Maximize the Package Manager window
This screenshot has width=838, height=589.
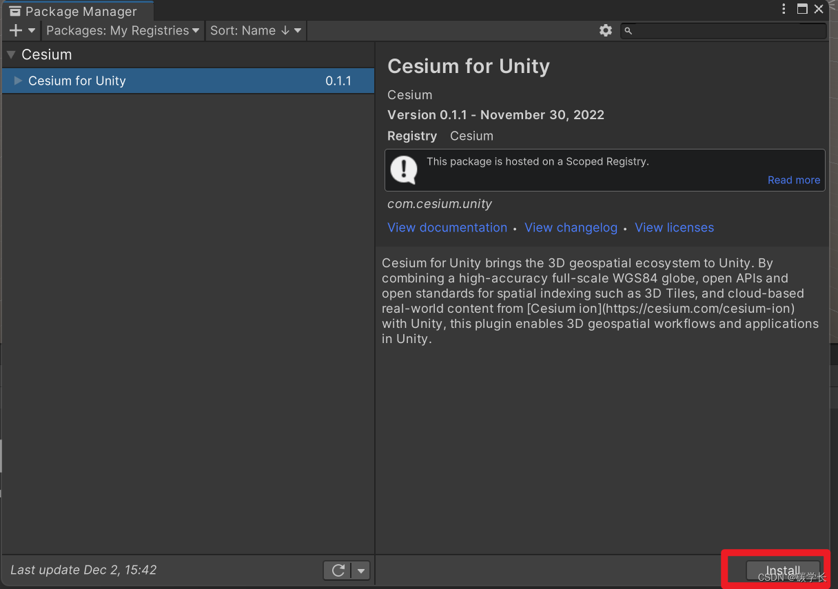(802, 9)
